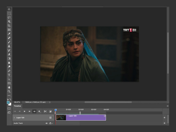Toggle Quick Mask mode
The width and height of the screenshot is (176, 132).
tap(9, 109)
